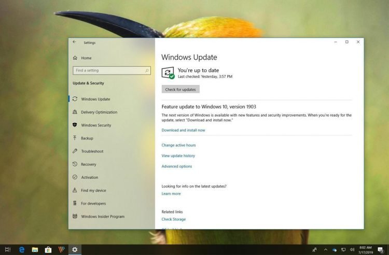Open Windows Insider Program page
This screenshot has height=255, width=389.
click(103, 217)
